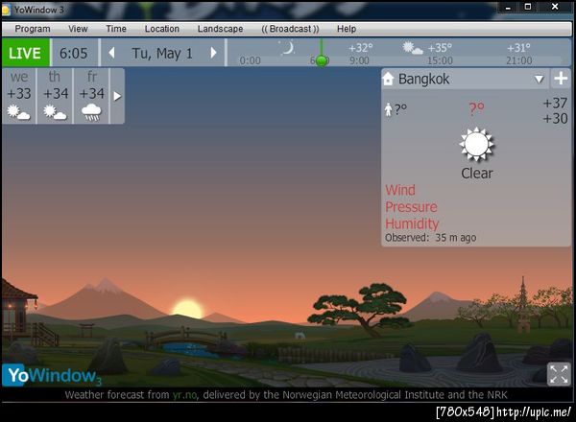Click the Bangkok location name
This screenshot has width=576, height=422.
(x=423, y=79)
